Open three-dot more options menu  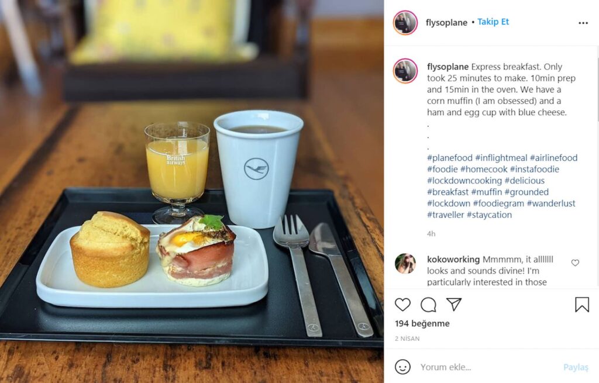(x=583, y=23)
